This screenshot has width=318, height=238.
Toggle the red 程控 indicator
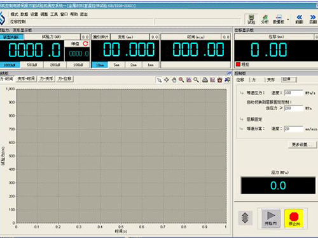pos(238,64)
